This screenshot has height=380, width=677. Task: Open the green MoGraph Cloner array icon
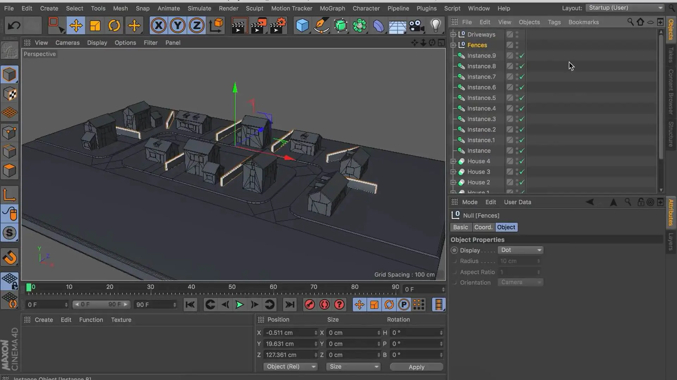pyautogui.click(x=360, y=25)
